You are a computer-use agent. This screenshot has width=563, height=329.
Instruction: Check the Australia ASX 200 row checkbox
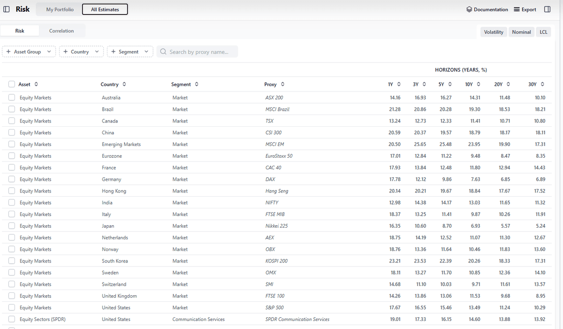[x=11, y=98]
